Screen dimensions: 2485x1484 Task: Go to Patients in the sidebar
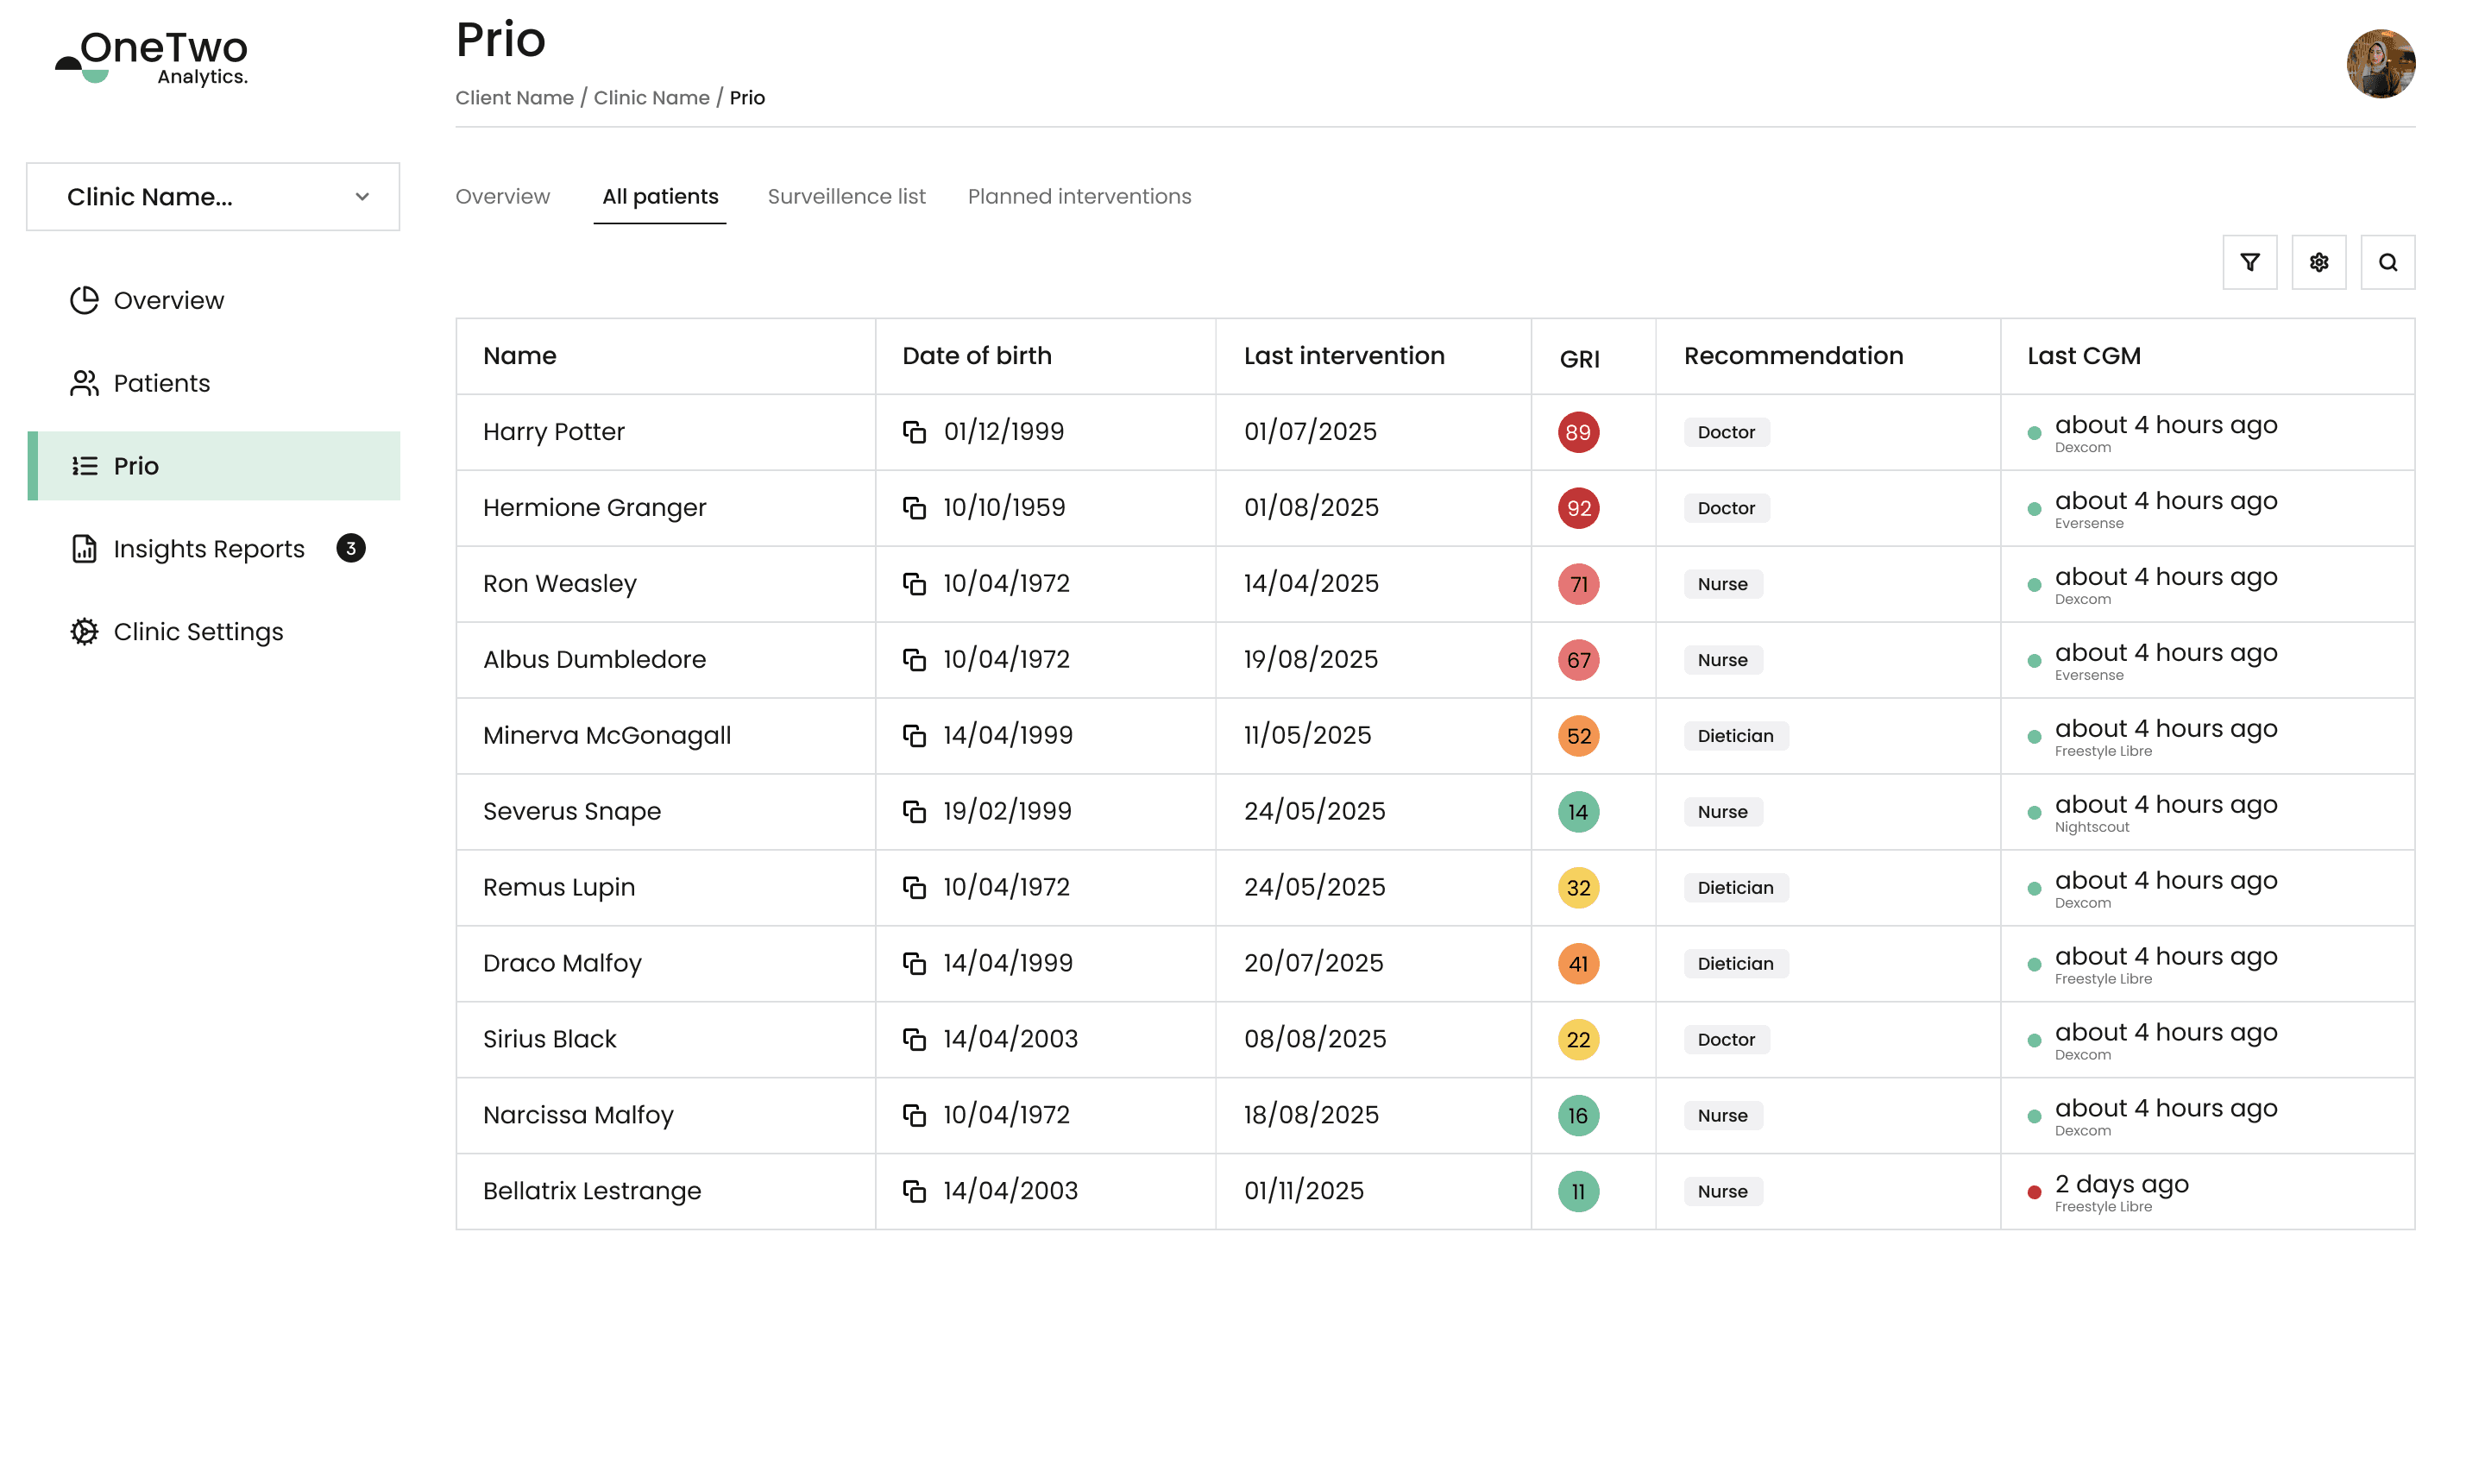(213, 383)
